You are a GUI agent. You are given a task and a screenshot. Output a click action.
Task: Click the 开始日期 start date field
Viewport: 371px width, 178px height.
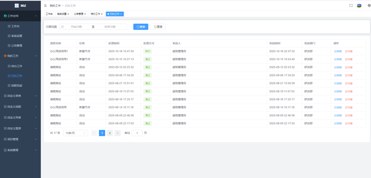pos(76,27)
